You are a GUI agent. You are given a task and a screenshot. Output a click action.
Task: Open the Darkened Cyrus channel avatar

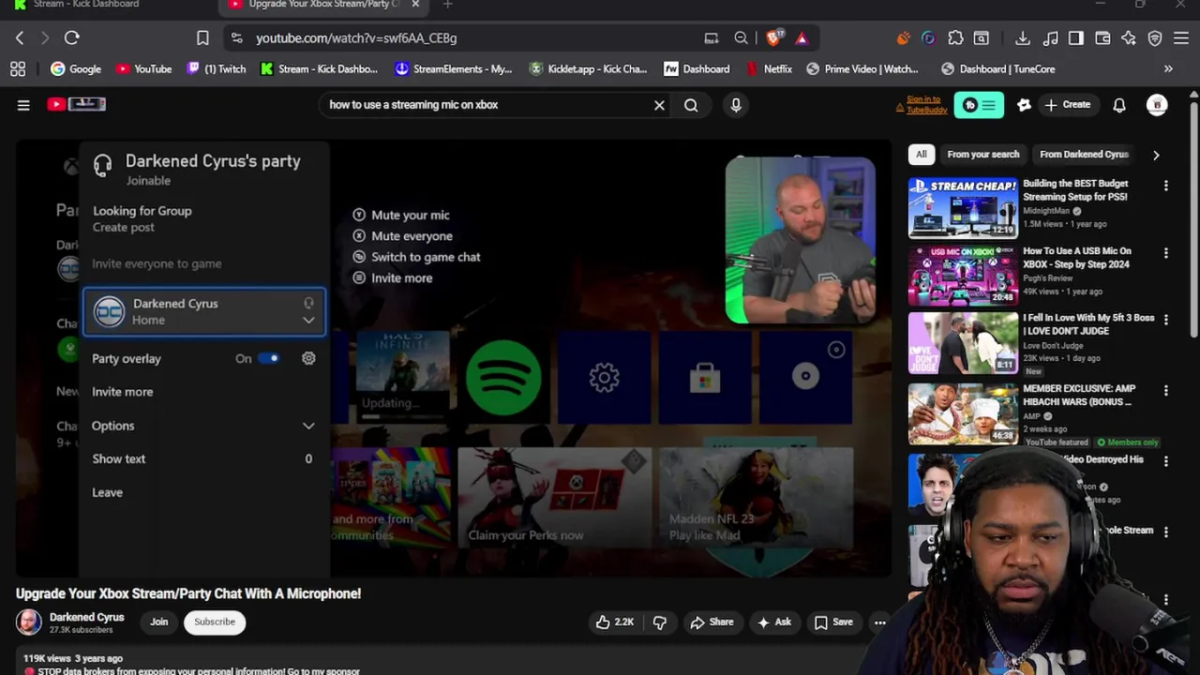coord(29,622)
